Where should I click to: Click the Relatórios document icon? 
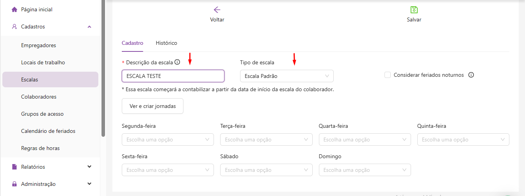pos(14,167)
